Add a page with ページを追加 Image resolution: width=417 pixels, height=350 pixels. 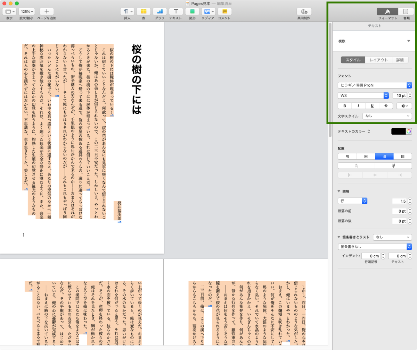(x=47, y=11)
